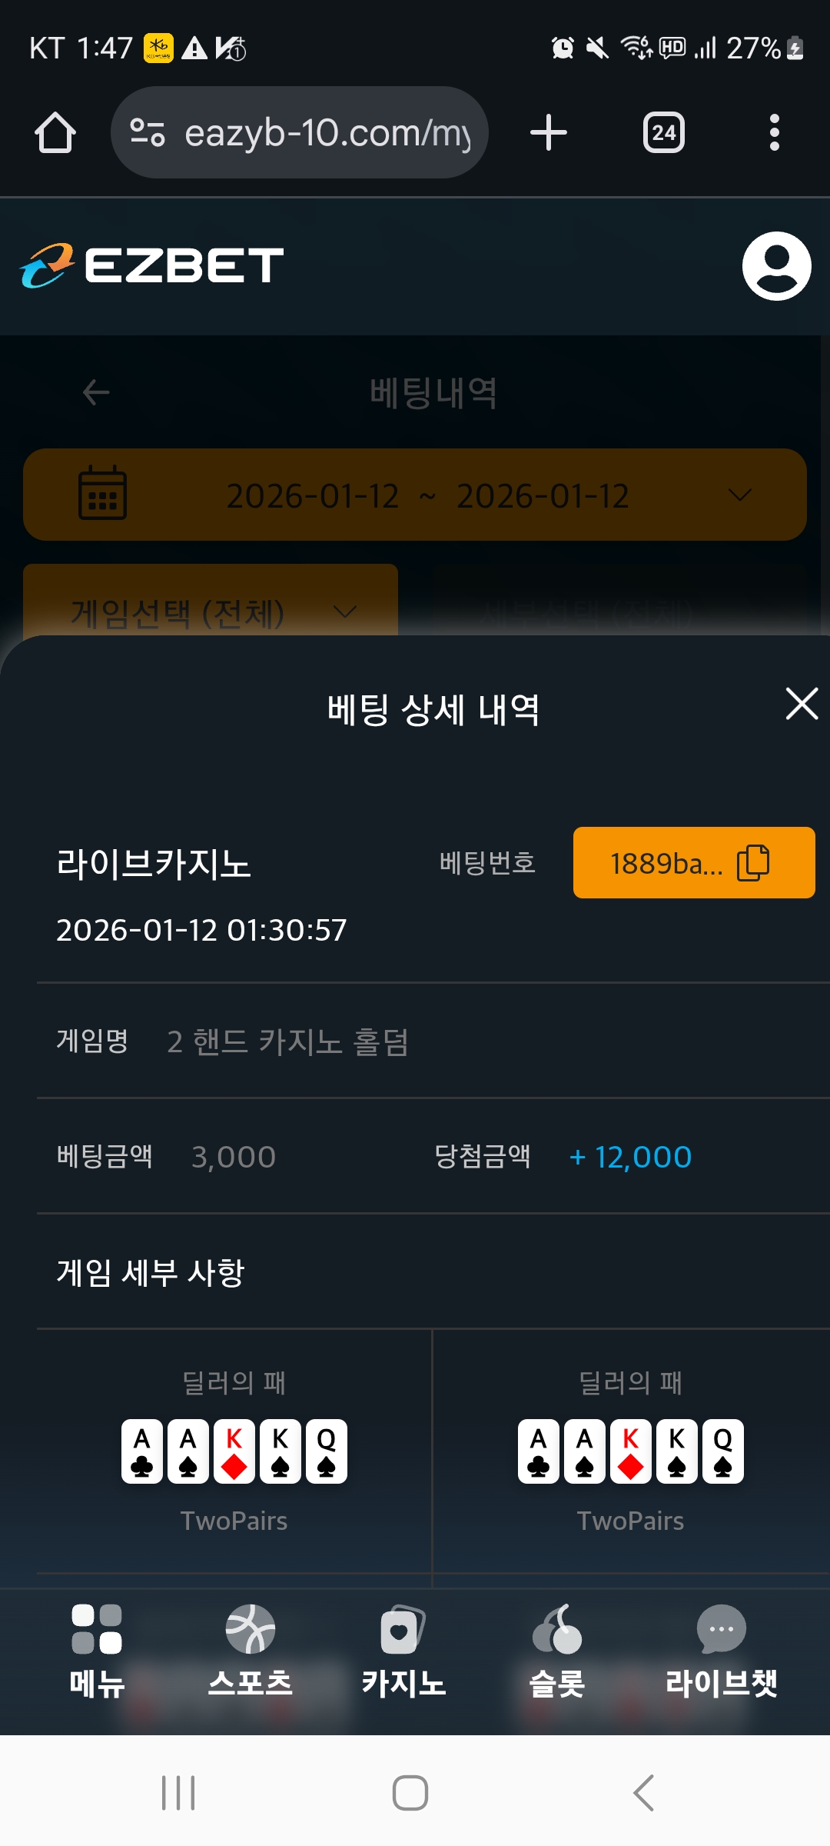Click the EZBET logo

(x=152, y=266)
